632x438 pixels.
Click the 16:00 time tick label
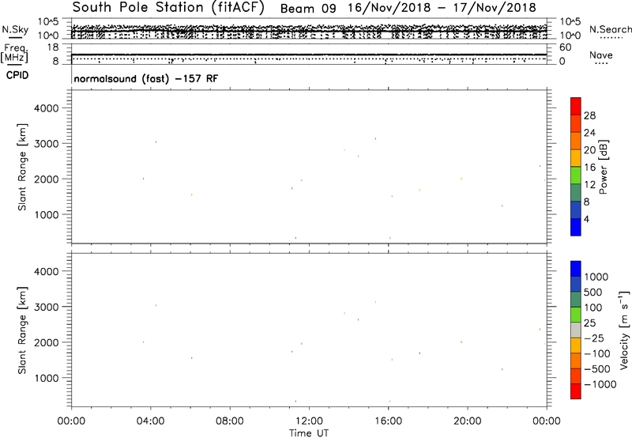pyautogui.click(x=388, y=421)
